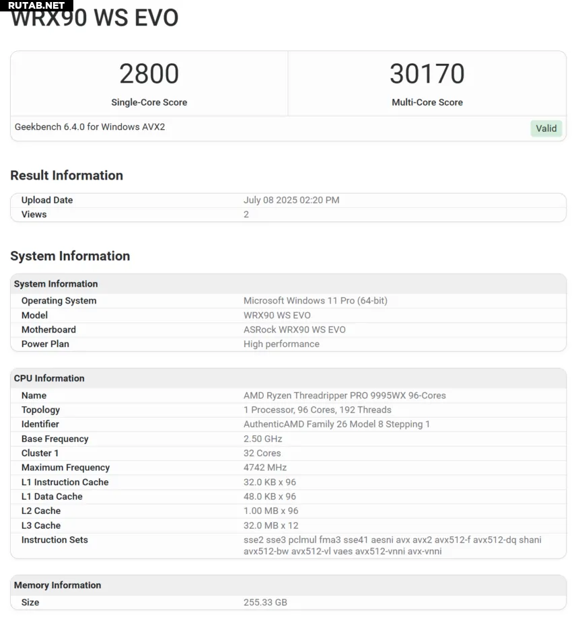Click the Views row label
572x619 pixels.
click(x=34, y=215)
